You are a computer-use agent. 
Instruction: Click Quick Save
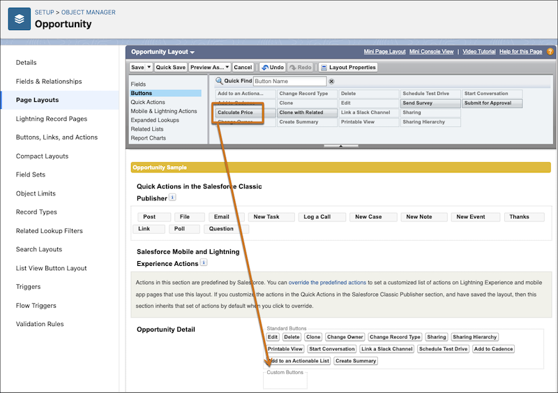click(x=170, y=67)
